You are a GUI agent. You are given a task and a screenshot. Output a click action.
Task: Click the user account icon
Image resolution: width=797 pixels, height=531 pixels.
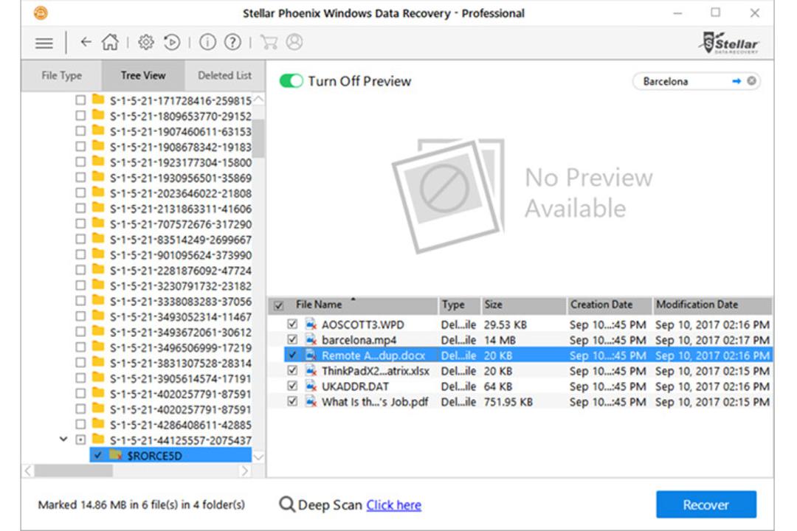coord(294,42)
